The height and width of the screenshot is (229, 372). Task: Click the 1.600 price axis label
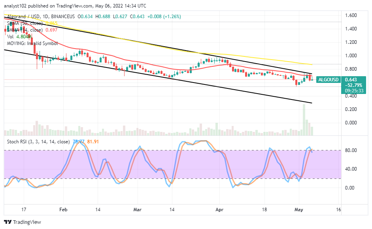point(351,15)
